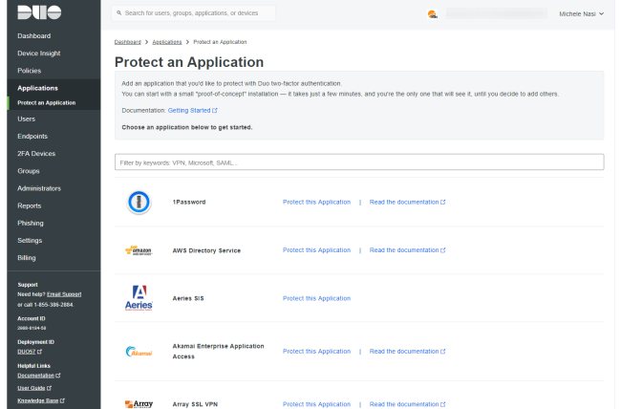Click the Array SSL VPN name text
Viewport: 621px width, 409px height.
click(195, 404)
